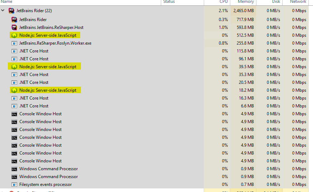
Task: Select the JetBrains JetBrains.ReSharper.Host process name
Action: (51, 27)
